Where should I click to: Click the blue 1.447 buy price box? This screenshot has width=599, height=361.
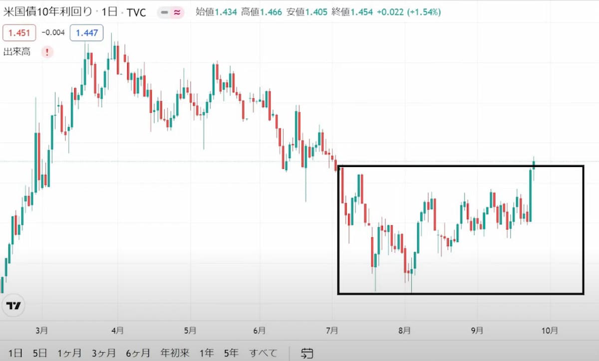click(x=86, y=33)
